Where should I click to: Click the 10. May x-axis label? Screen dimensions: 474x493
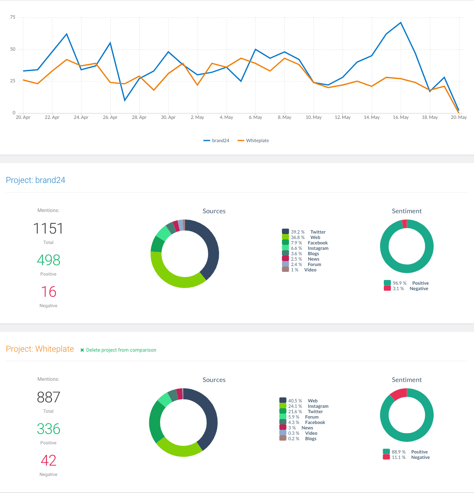(314, 117)
